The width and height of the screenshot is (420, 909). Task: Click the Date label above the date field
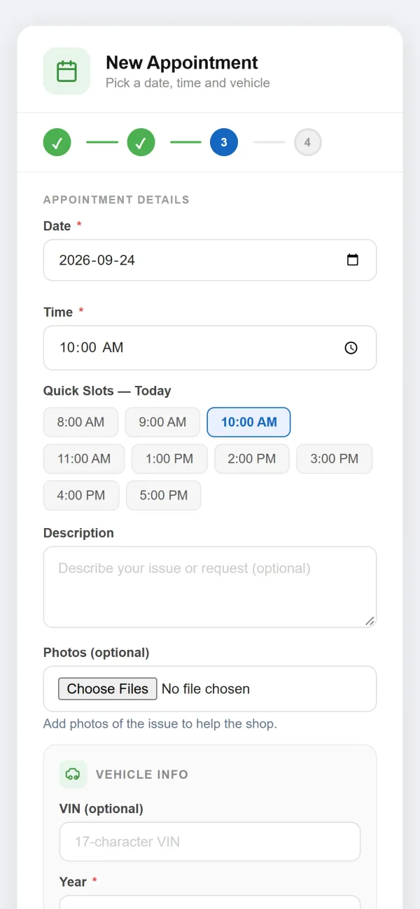point(57,226)
